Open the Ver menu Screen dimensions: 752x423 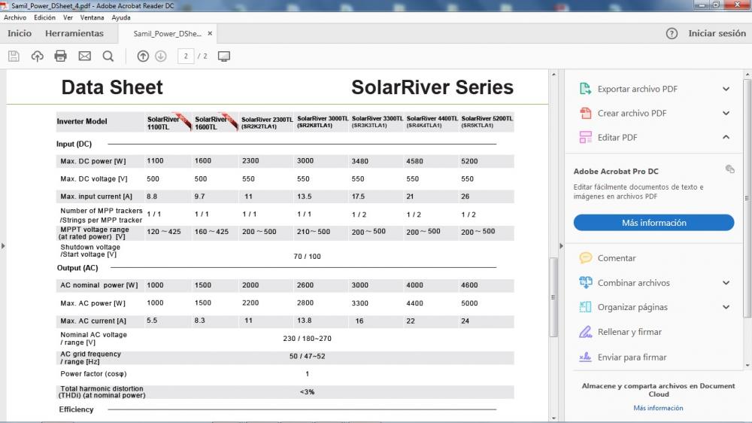[x=68, y=17]
